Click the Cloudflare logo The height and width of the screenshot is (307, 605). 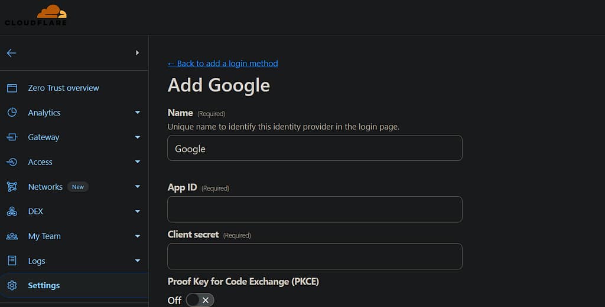pos(35,15)
